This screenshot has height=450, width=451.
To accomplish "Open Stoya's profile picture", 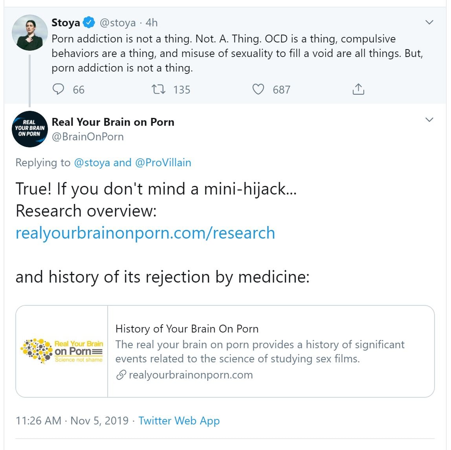I will point(30,33).
